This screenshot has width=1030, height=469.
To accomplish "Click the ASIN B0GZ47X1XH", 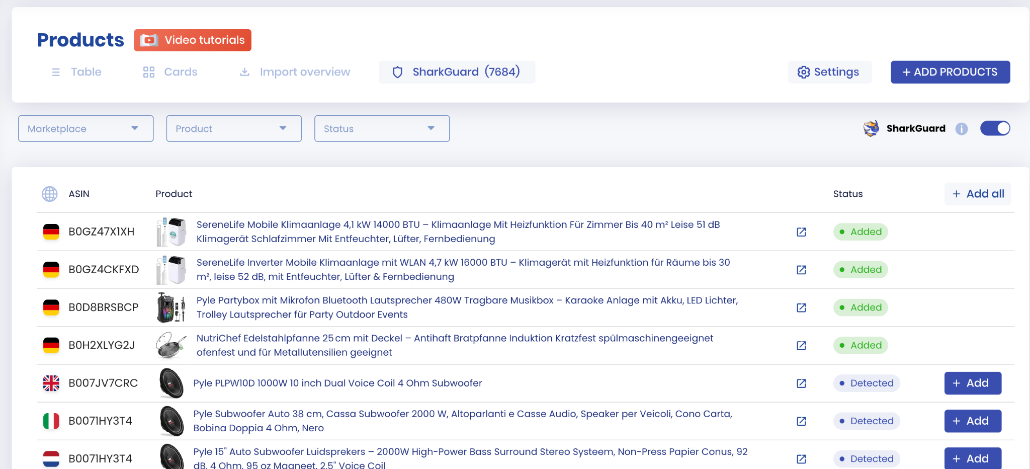I will tap(102, 232).
